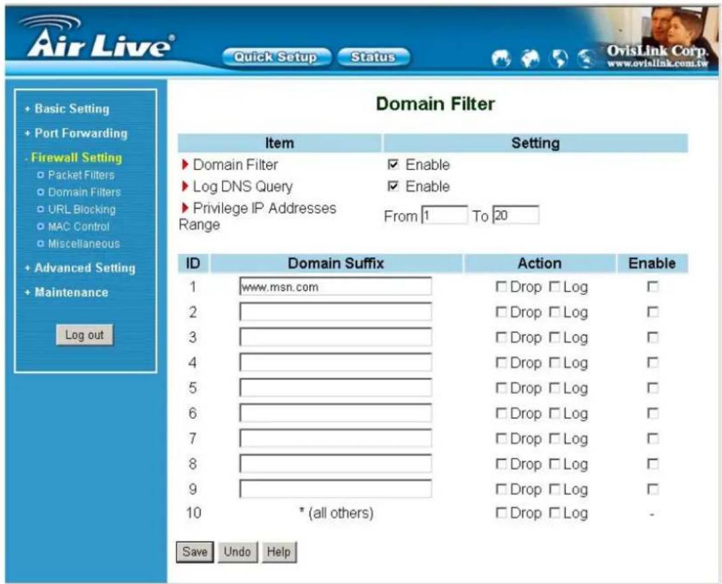Check Log for rule ID 9

pyautogui.click(x=554, y=489)
